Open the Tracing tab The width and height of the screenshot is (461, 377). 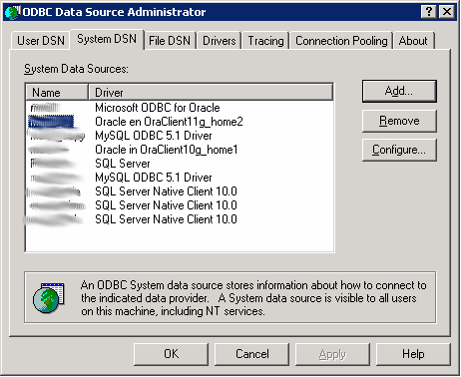[x=265, y=41]
